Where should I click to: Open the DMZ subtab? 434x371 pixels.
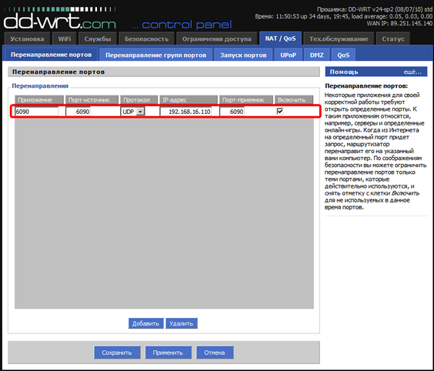click(316, 55)
